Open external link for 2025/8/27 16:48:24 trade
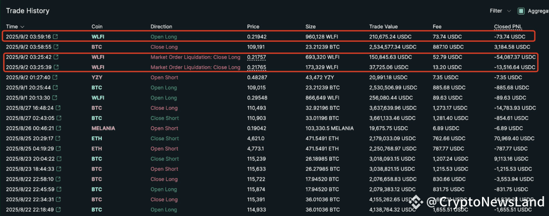The image size is (549, 216). pos(58,108)
